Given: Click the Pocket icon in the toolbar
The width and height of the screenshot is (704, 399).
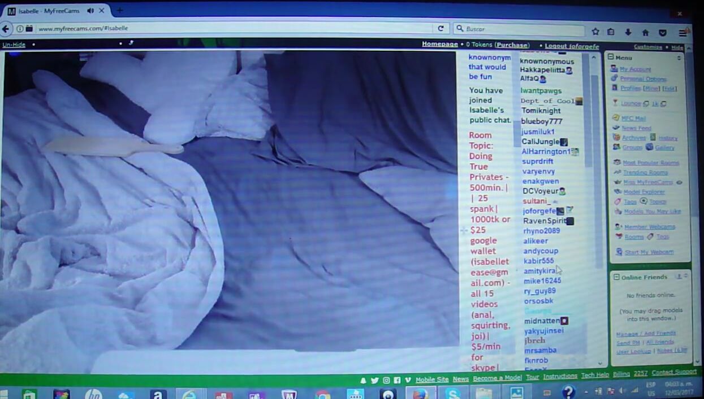Looking at the screenshot, I should (x=663, y=33).
